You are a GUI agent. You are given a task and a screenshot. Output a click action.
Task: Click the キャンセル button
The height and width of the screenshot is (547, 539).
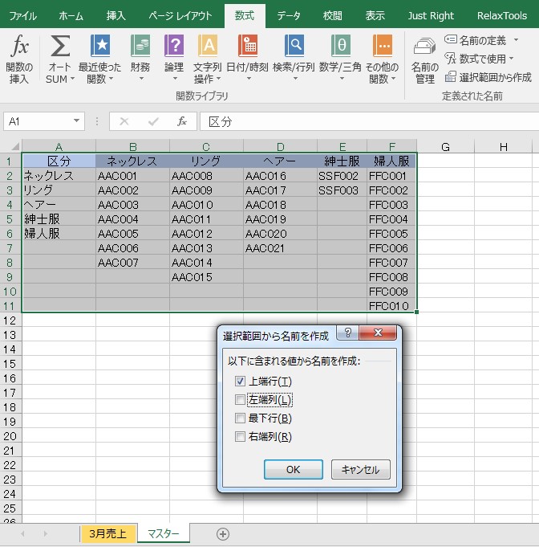point(360,470)
